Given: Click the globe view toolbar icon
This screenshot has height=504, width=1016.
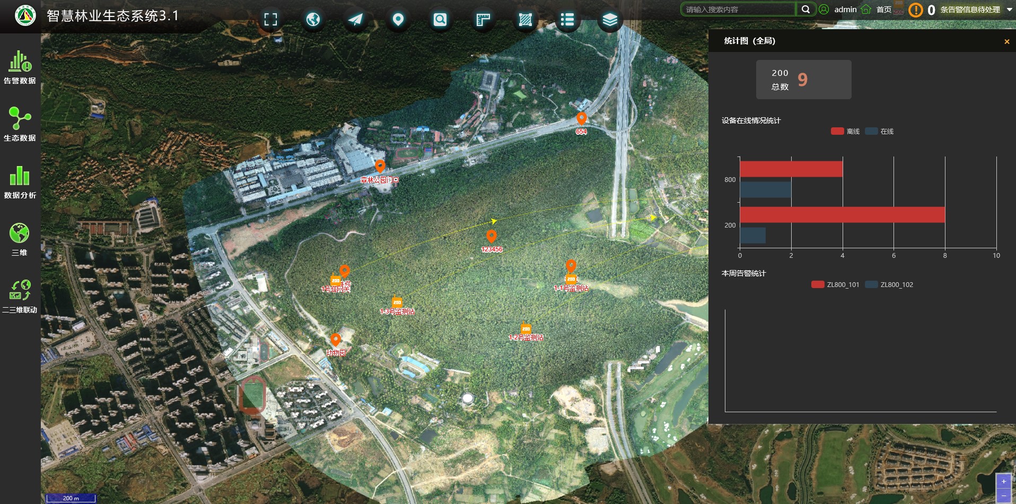Looking at the screenshot, I should click(x=313, y=20).
